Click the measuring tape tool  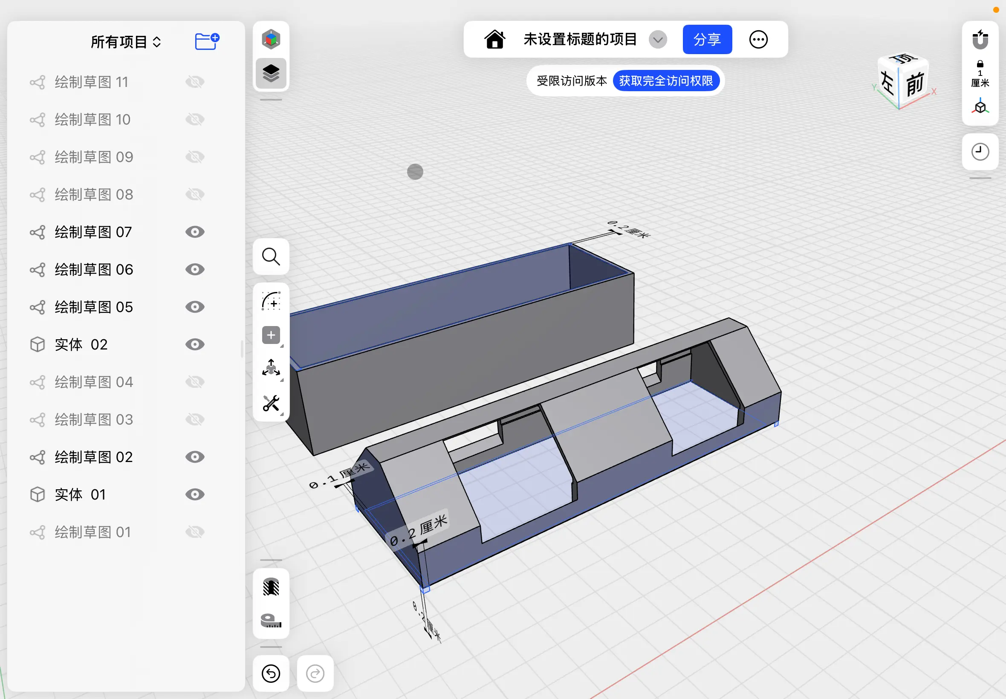[x=271, y=620]
